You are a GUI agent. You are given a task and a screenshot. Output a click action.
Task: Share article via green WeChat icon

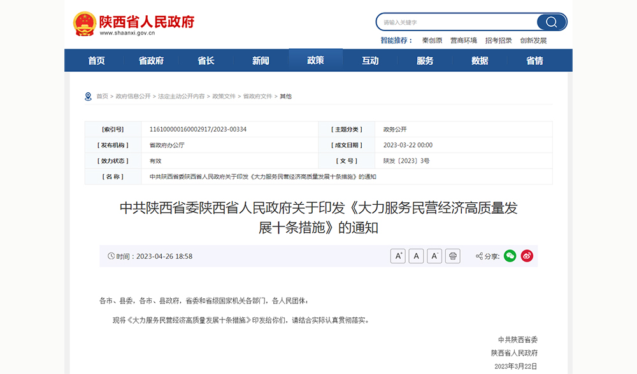pos(510,256)
